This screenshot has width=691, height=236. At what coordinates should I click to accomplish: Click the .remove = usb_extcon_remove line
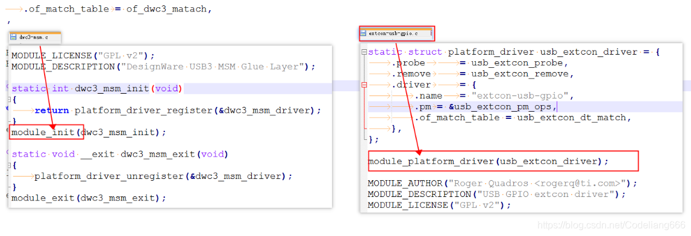(x=483, y=74)
